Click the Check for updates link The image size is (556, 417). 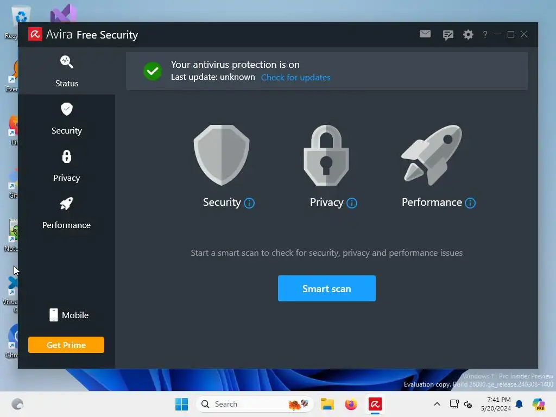(x=296, y=77)
